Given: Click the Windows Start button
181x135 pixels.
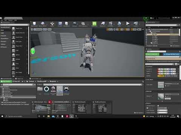Looking at the screenshot, I should [x=2, y=116].
